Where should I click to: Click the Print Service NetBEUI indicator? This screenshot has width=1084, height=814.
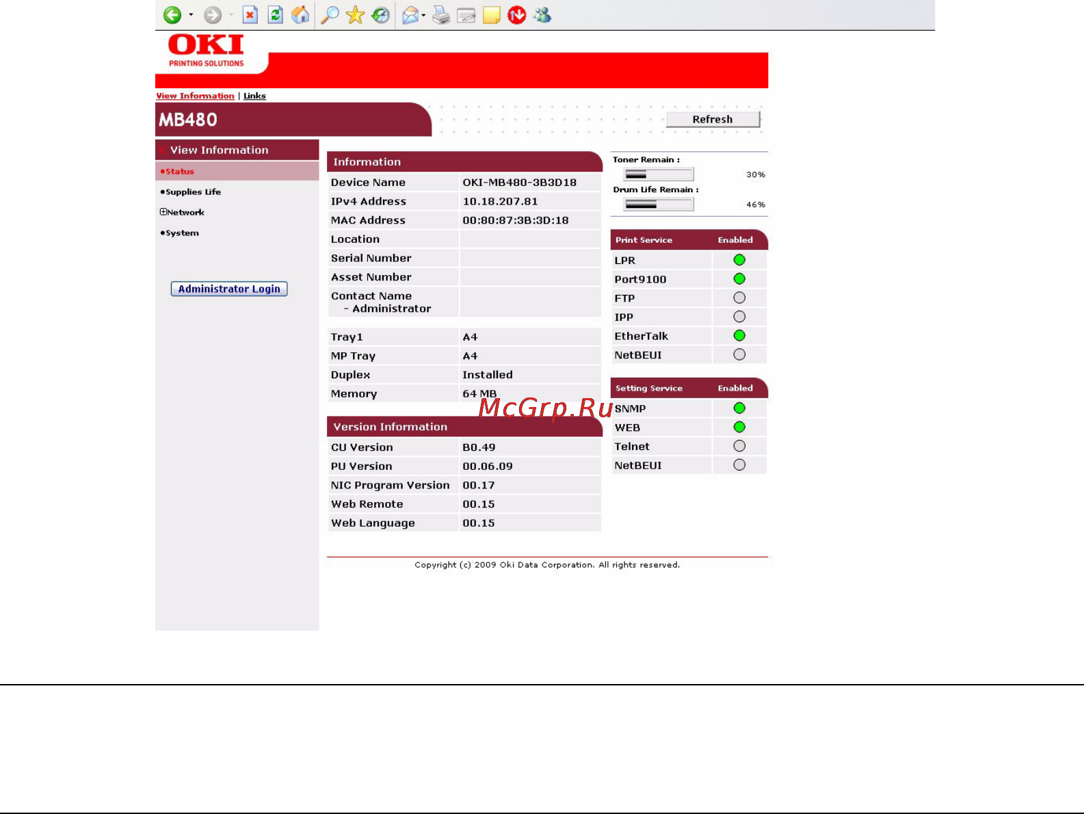pos(739,354)
